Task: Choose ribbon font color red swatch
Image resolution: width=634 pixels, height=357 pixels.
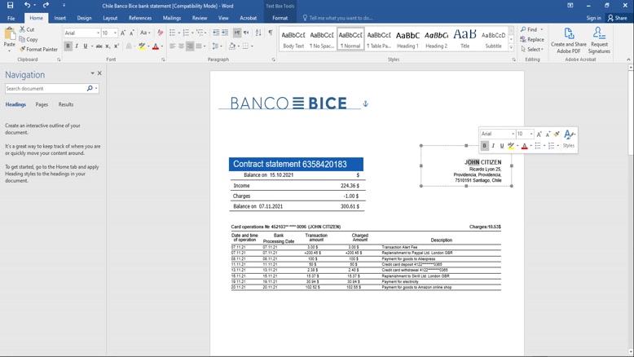Action: click(156, 46)
